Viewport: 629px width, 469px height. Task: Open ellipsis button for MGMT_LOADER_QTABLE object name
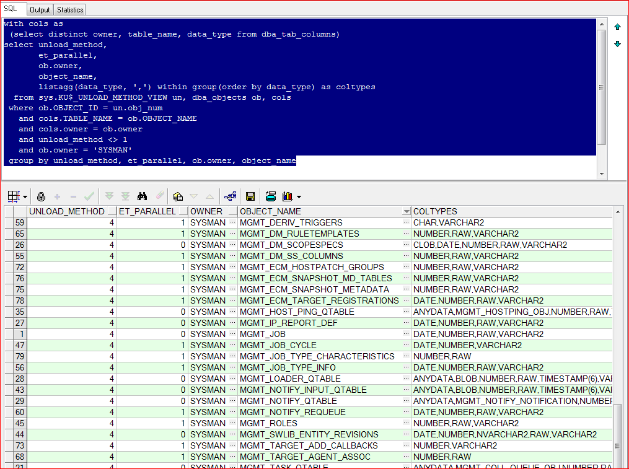pos(406,379)
